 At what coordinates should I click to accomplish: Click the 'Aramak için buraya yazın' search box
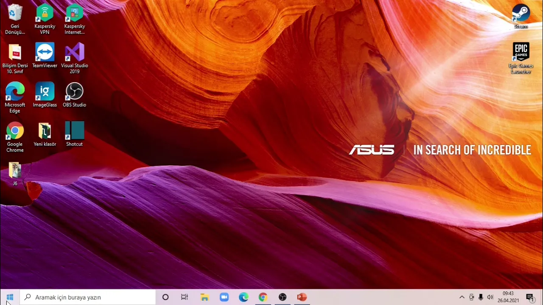[88, 297]
